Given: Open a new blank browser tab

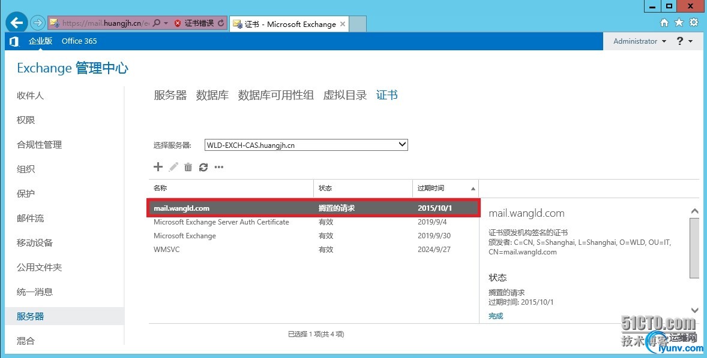Looking at the screenshot, I should click(x=358, y=25).
